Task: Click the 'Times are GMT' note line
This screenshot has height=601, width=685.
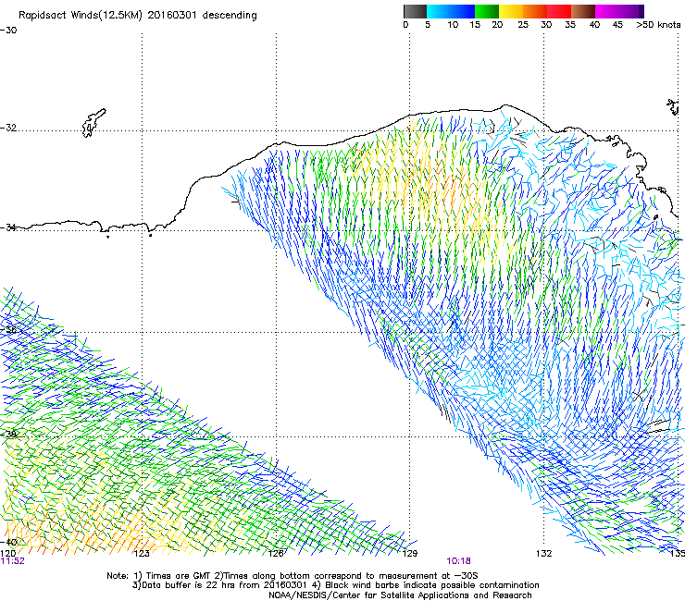Action: [x=293, y=576]
